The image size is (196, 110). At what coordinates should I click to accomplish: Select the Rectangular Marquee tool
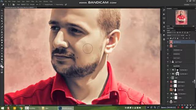click(x=2, y=13)
